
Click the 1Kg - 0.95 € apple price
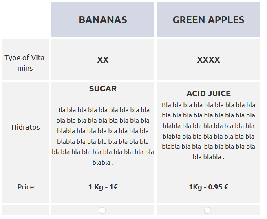pos(208,187)
